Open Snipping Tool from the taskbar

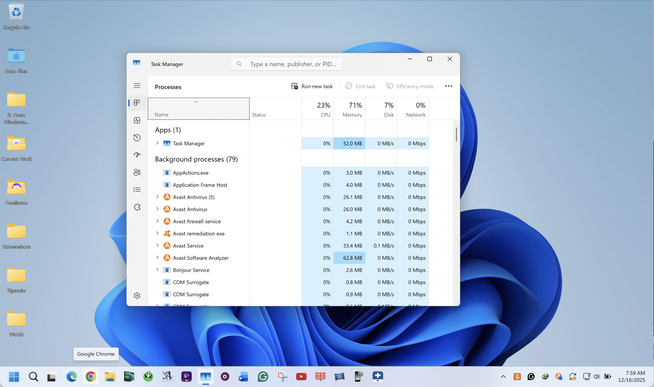pyautogui.click(x=282, y=377)
